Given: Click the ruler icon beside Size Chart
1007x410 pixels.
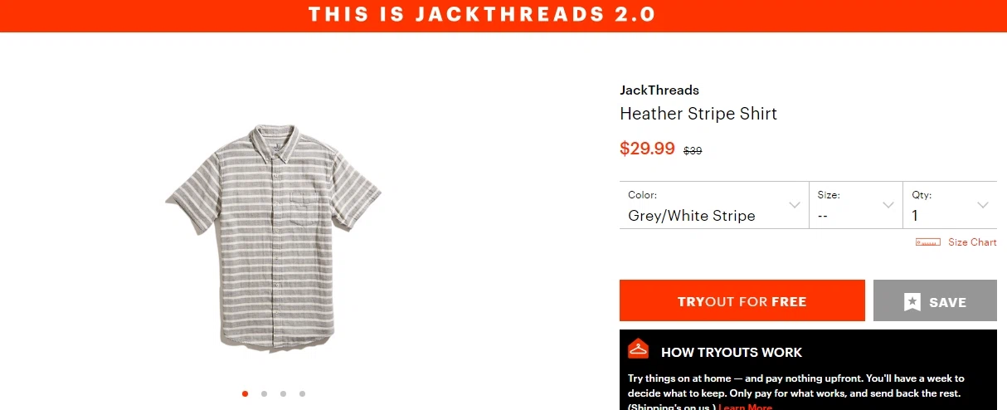Looking at the screenshot, I should (x=927, y=242).
